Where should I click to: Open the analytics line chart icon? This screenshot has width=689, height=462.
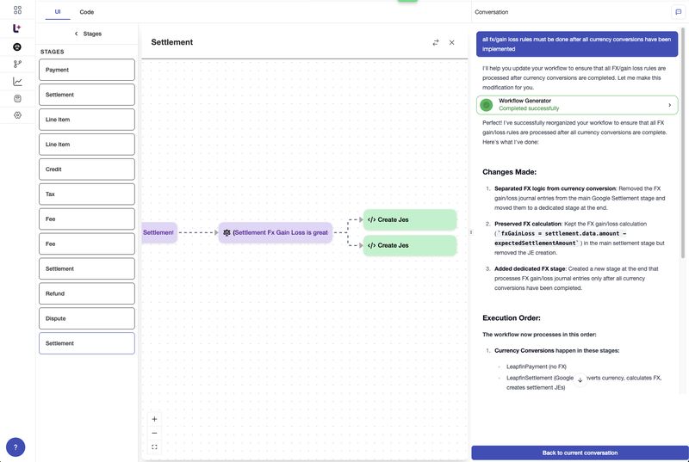17,82
